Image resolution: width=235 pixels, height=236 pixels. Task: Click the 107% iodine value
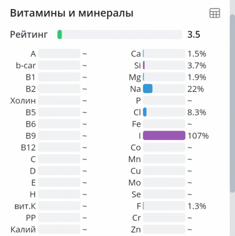(198, 136)
